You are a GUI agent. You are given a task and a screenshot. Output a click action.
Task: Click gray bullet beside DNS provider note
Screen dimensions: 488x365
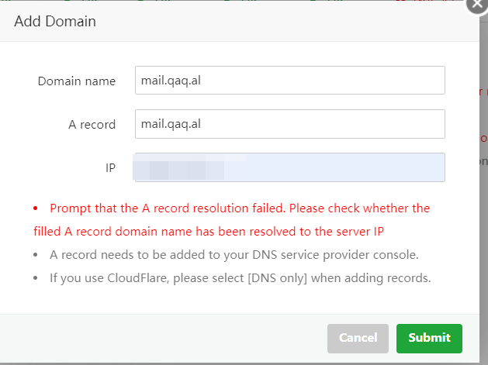coord(36,255)
